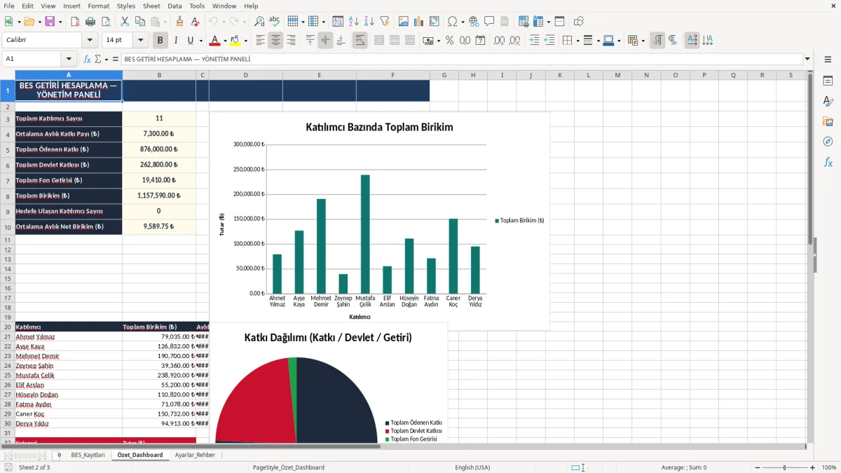841x473 pixels.
Task: Click Clear Direct Formatting icon
Action: pyautogui.click(x=196, y=22)
